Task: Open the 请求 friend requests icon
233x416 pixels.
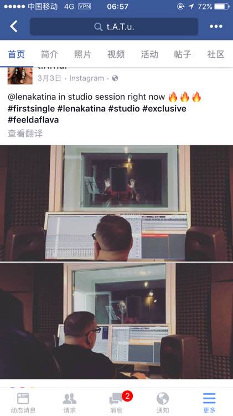Action: point(70,403)
